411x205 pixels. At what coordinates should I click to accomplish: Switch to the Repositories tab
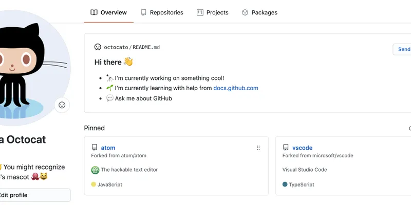(162, 12)
